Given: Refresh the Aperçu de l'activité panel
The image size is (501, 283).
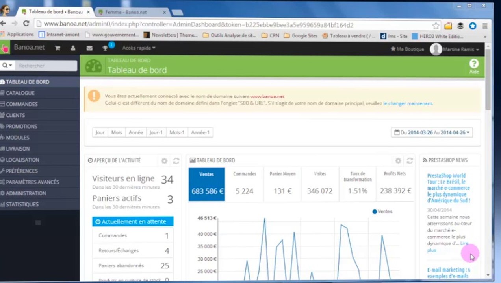Looking at the screenshot, I should click(x=176, y=160).
